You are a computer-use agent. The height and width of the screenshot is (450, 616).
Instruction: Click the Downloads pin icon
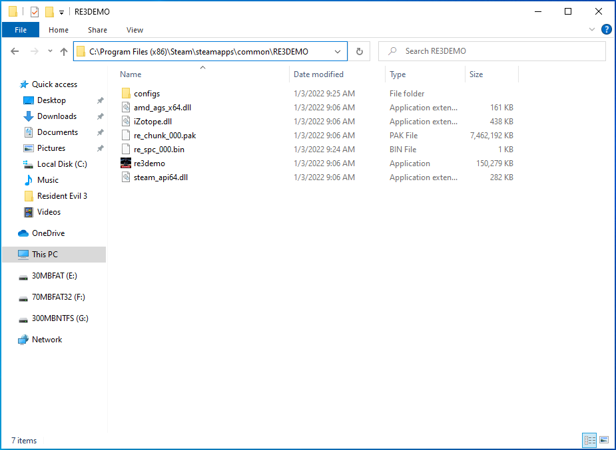coord(100,116)
